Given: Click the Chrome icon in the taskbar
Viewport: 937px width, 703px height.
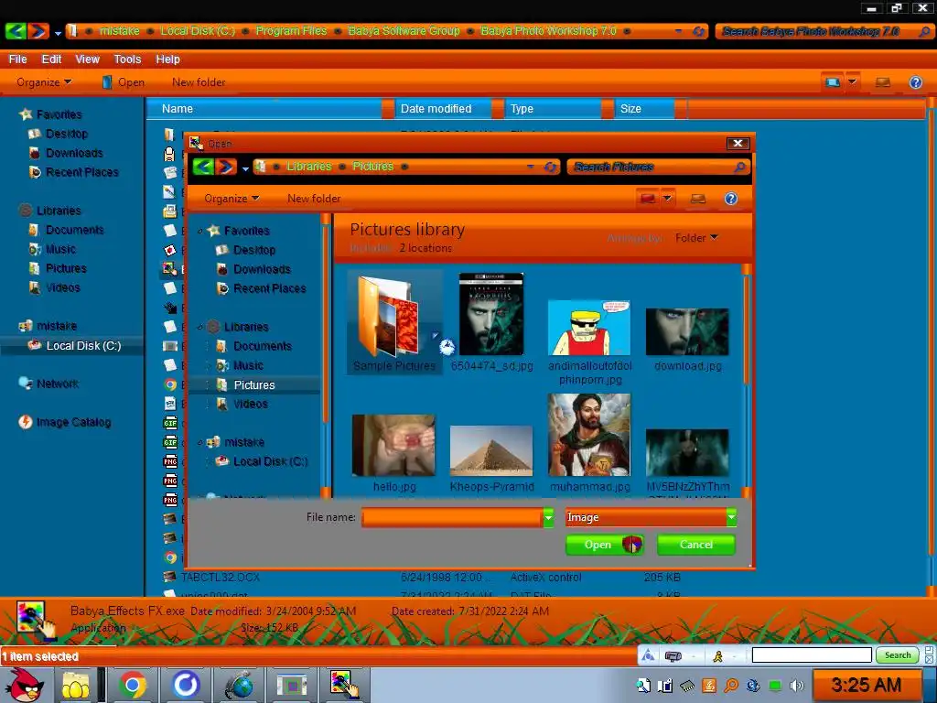Looking at the screenshot, I should [x=132, y=685].
